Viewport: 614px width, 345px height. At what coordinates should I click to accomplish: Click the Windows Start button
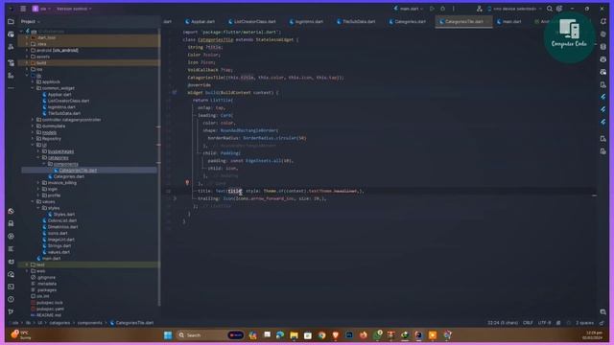[168, 335]
